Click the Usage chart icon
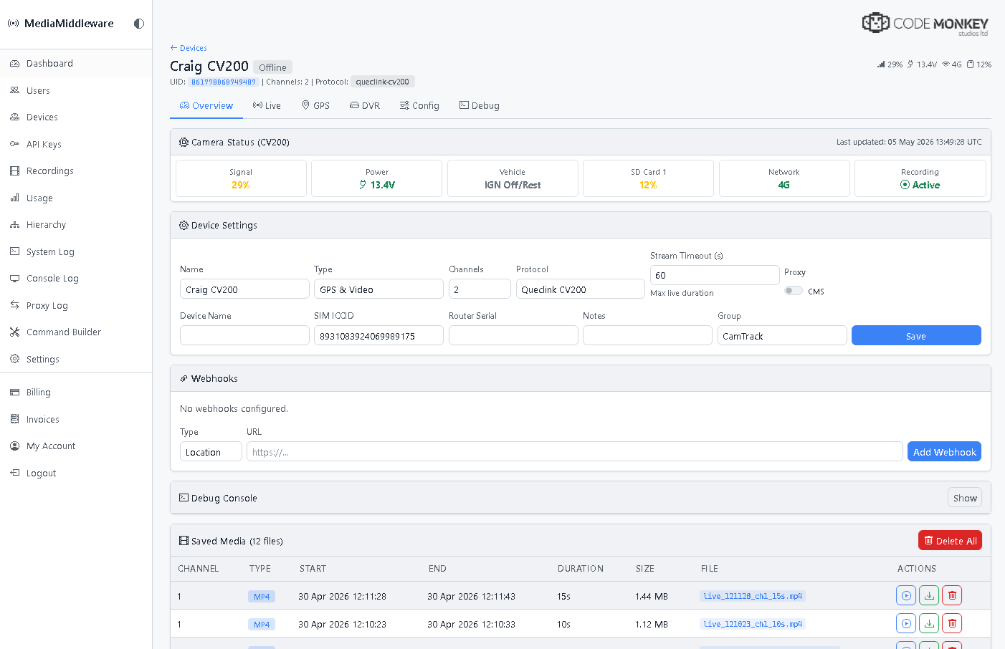The width and height of the screenshot is (1005, 649). tap(14, 198)
